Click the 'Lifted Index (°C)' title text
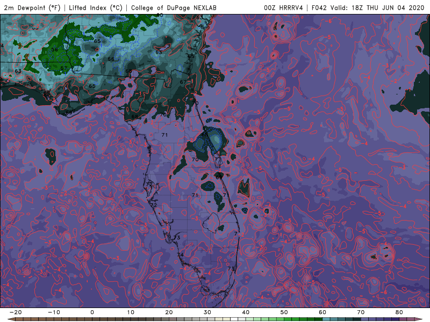Image resolution: width=430 pixels, height=322 pixels. pos(96,8)
